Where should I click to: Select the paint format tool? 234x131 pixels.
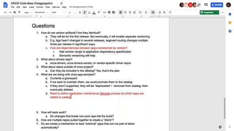click(x=19, y=12)
